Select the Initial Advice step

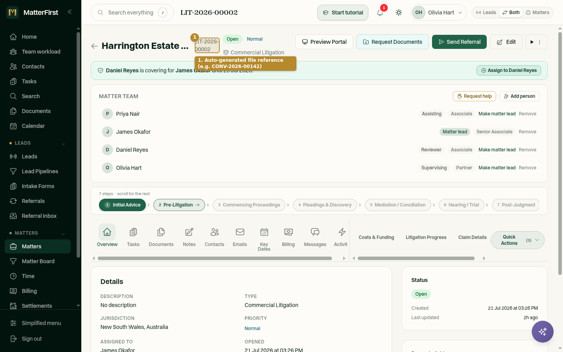(122, 205)
